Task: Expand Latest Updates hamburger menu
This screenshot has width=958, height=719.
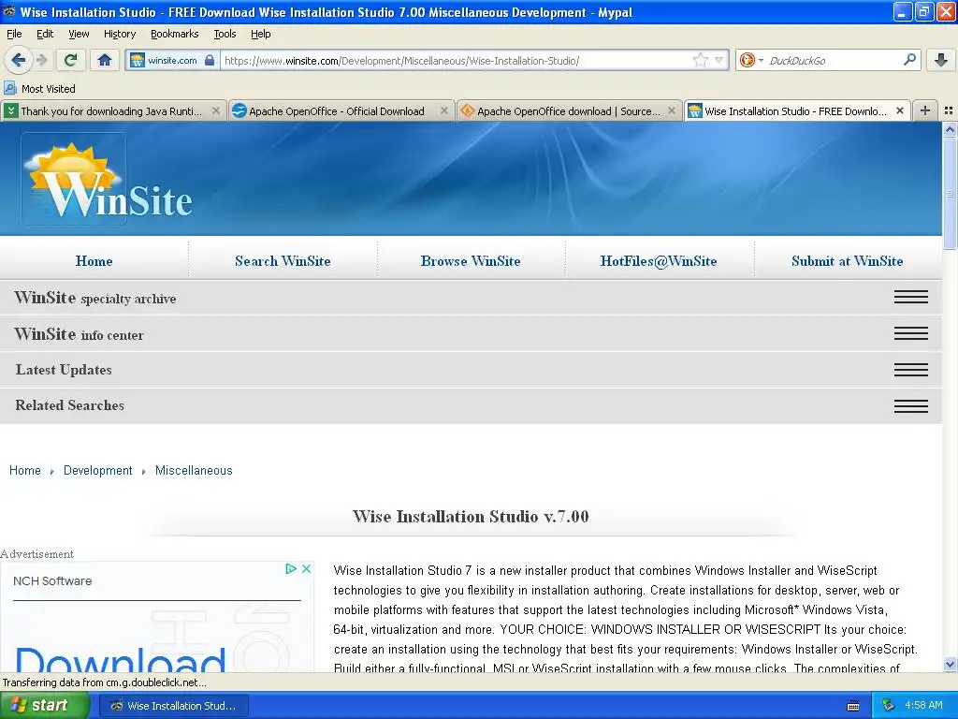Action: click(x=911, y=370)
